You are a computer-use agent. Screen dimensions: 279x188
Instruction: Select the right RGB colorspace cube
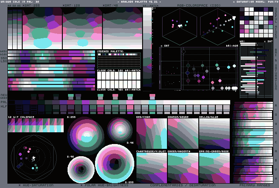pos(218,25)
